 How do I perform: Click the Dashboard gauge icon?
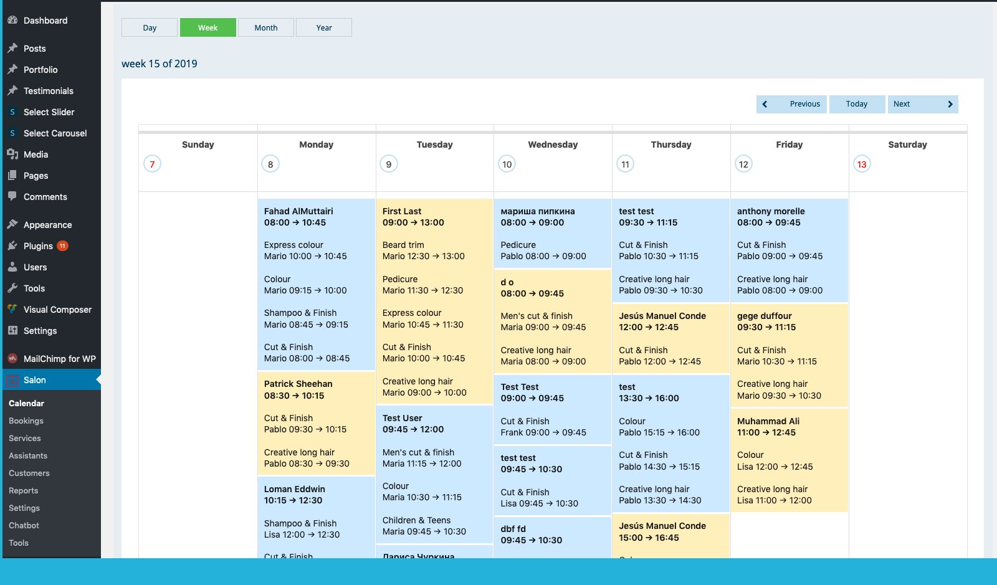(12, 21)
